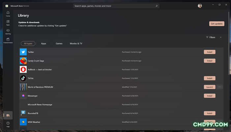Click the Updates & downloads heading
The image size is (231, 132).
(29, 22)
